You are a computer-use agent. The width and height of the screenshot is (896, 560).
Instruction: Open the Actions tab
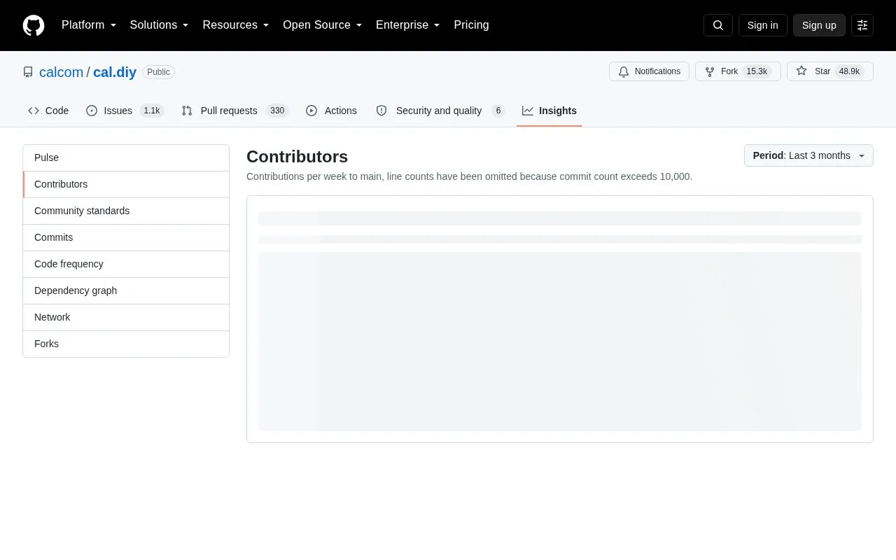331,111
